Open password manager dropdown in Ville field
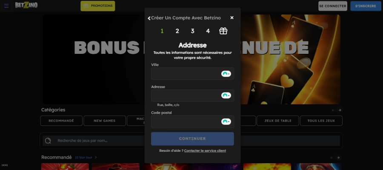The image size is (383, 170). (226, 74)
